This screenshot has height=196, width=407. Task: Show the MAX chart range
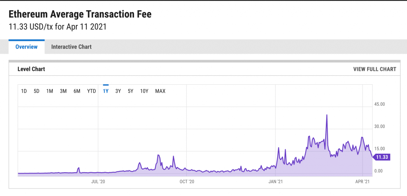pyautogui.click(x=160, y=91)
